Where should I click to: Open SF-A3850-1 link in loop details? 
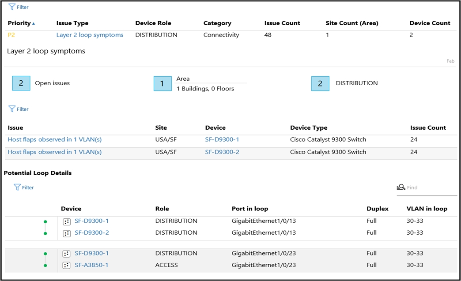pyautogui.click(x=91, y=265)
